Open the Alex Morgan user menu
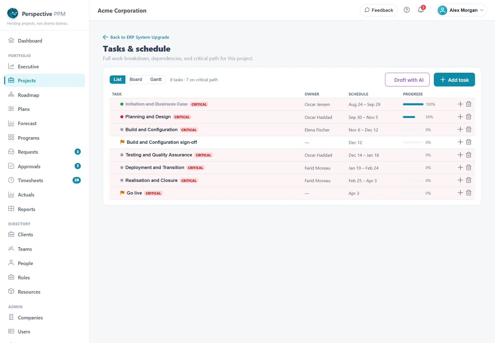 coord(461,10)
